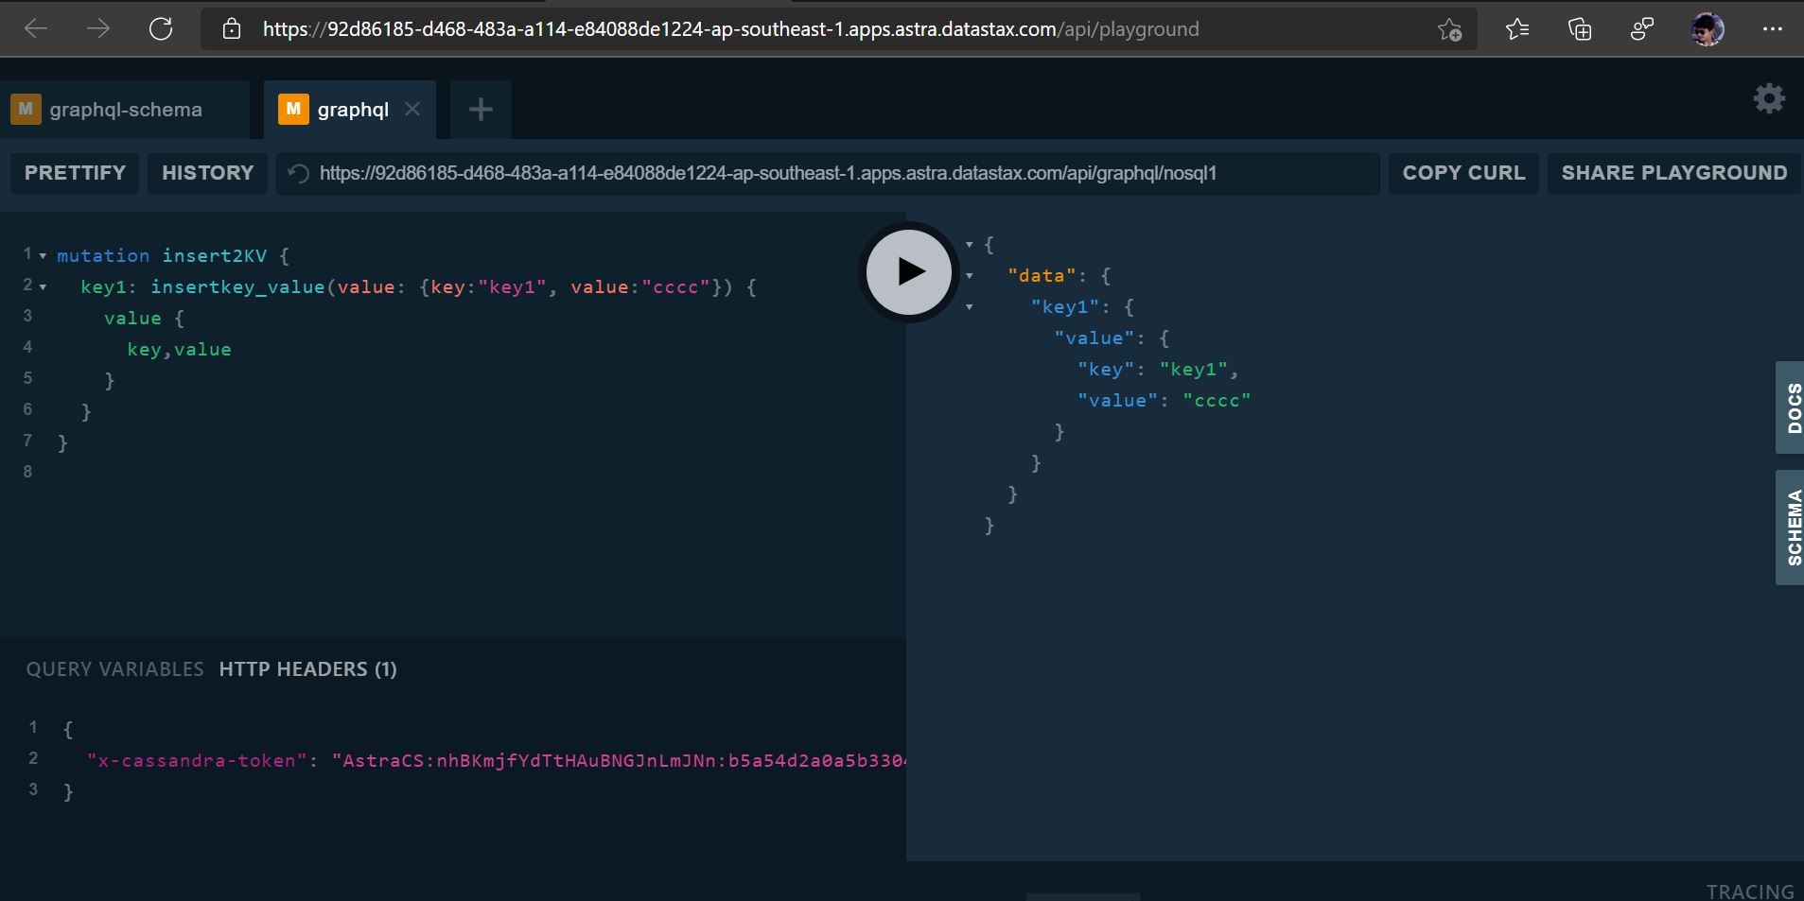The image size is (1804, 901).
Task: Click COPY CURL to copy the request
Action: 1462,173
